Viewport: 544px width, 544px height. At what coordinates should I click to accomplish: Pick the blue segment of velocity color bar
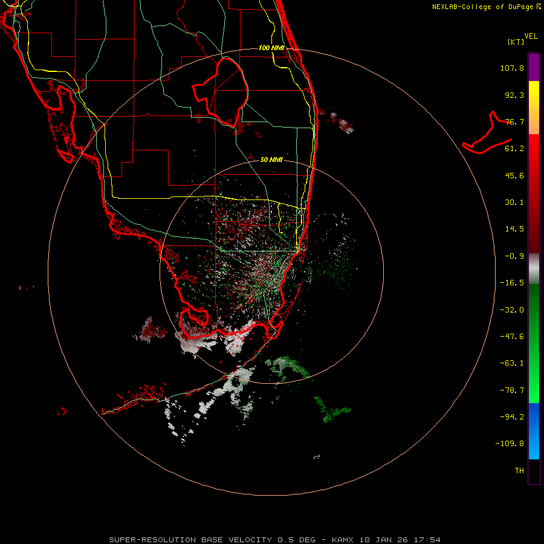click(x=534, y=431)
